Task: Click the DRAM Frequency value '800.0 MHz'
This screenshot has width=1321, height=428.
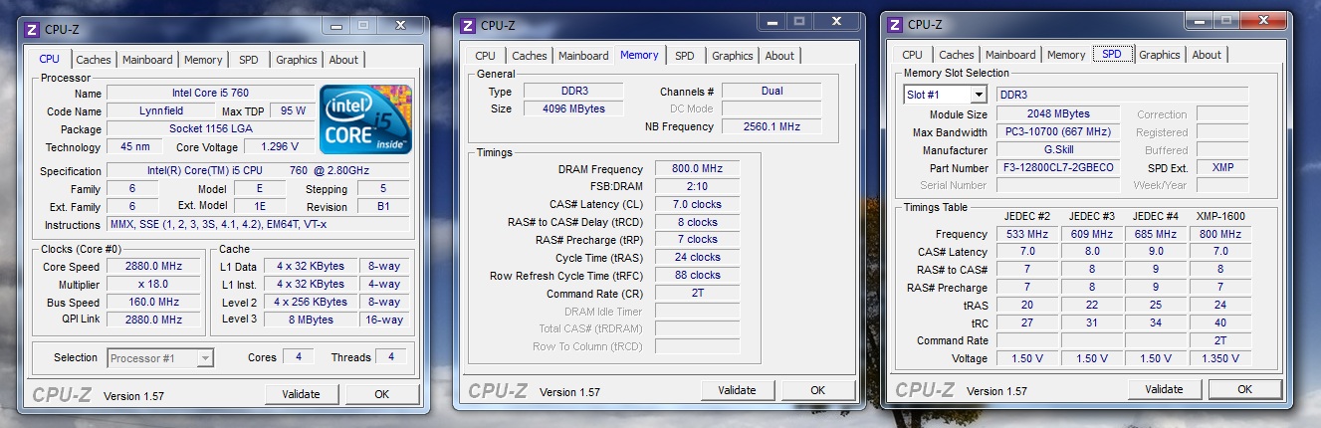Action: pyautogui.click(x=697, y=169)
